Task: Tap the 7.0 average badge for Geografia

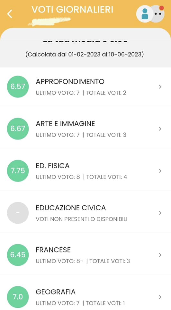Action: 18,297
